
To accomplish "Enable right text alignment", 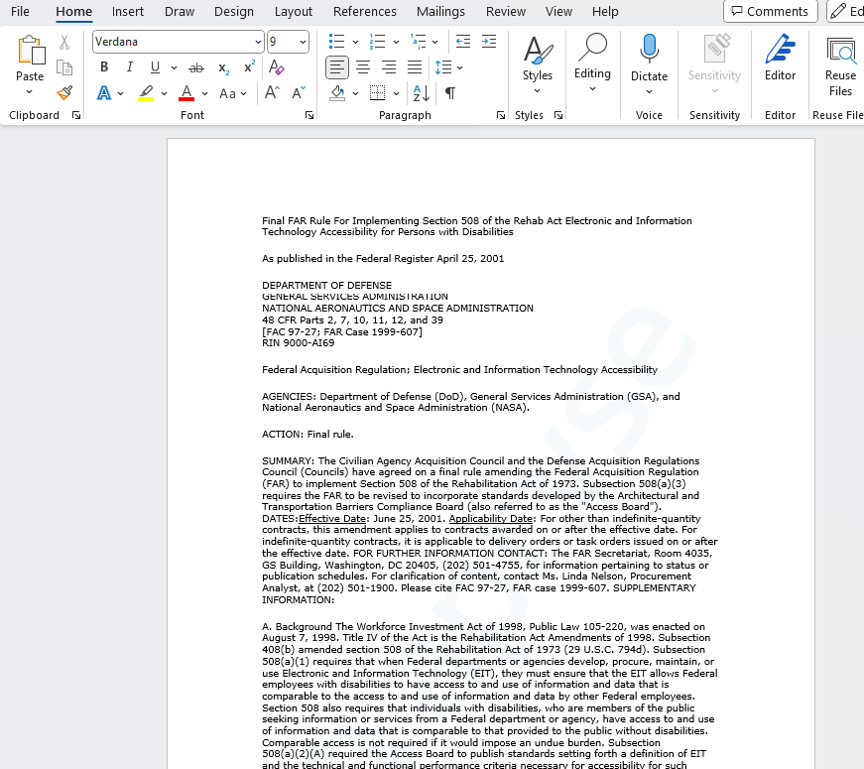I will point(388,67).
